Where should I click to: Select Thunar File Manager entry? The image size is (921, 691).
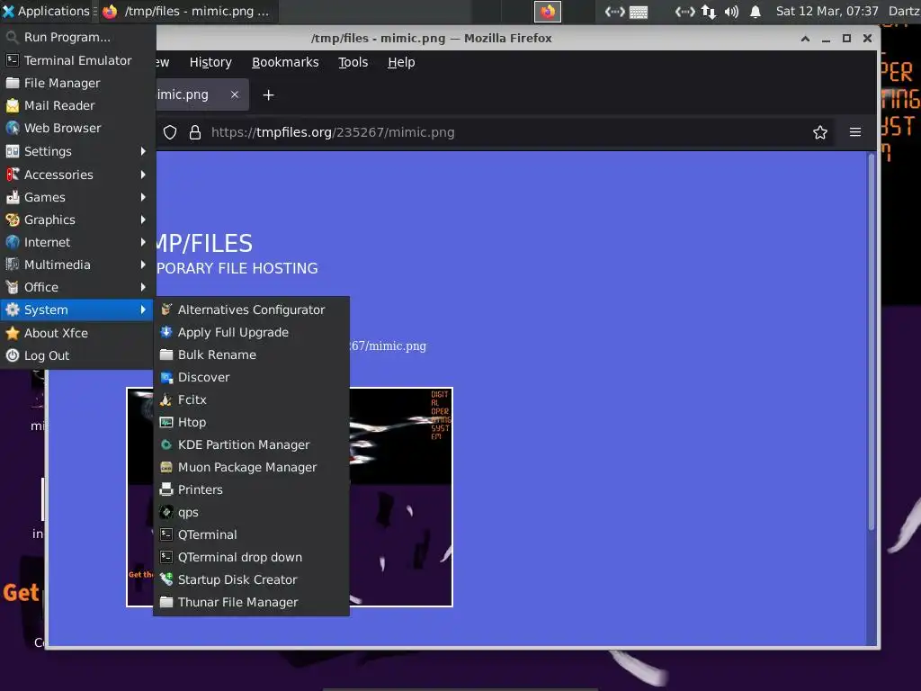252,602
